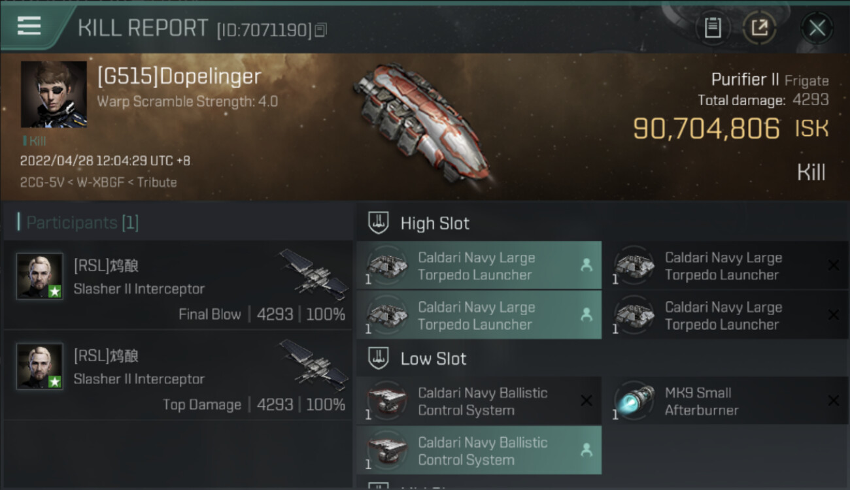Click the clipboard report icon
The height and width of the screenshot is (490, 850).
713,28
